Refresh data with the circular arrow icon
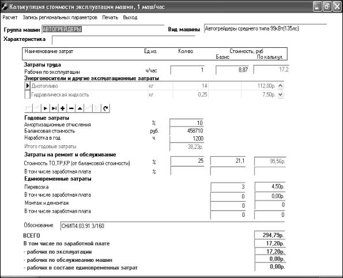This screenshot has height=278, width=343. (105, 108)
